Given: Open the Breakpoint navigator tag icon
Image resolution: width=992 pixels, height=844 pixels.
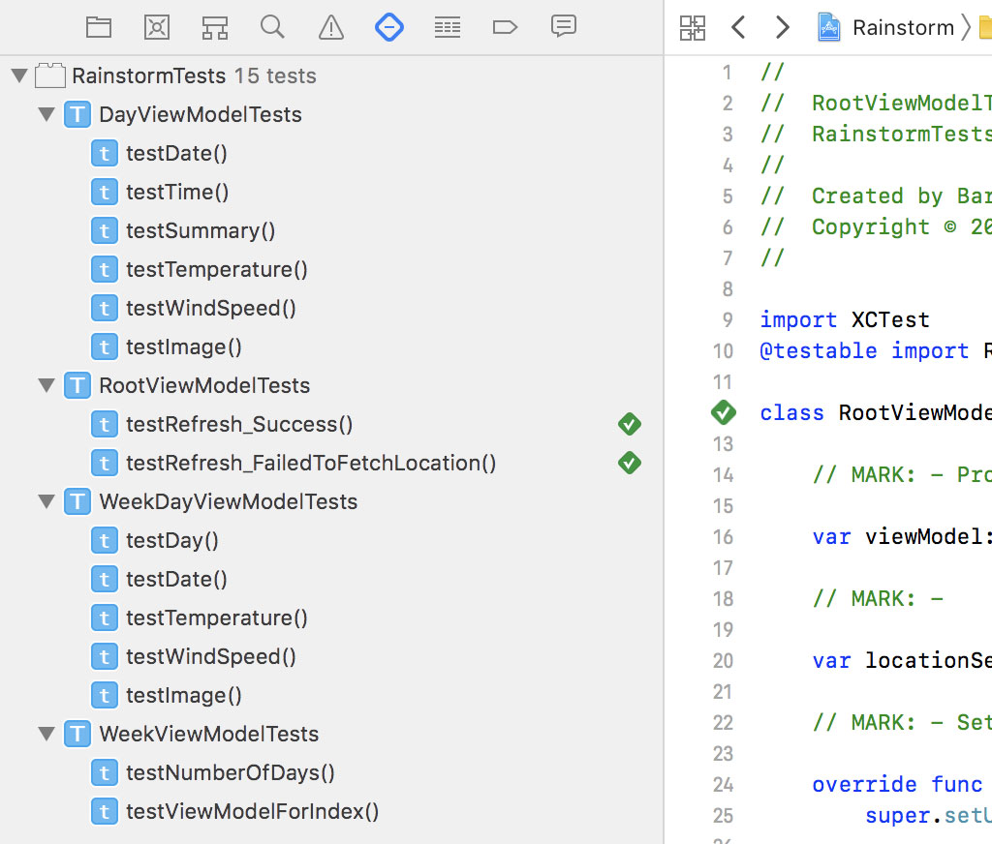Looking at the screenshot, I should point(505,27).
